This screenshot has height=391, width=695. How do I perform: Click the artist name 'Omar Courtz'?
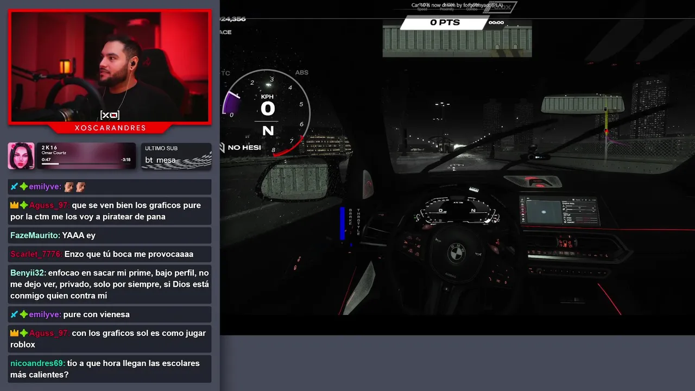(x=54, y=153)
